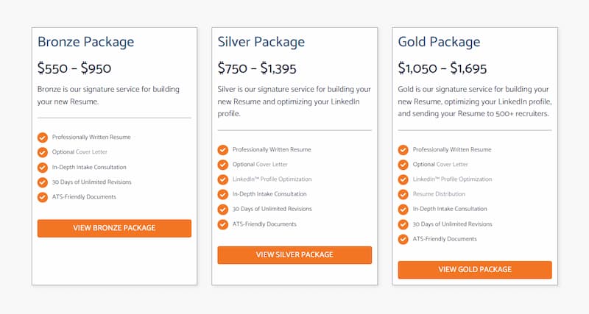Click checkmark icon beside Silver LinkedIn Profile Optimization
The height and width of the screenshot is (314, 589).
pos(223,179)
